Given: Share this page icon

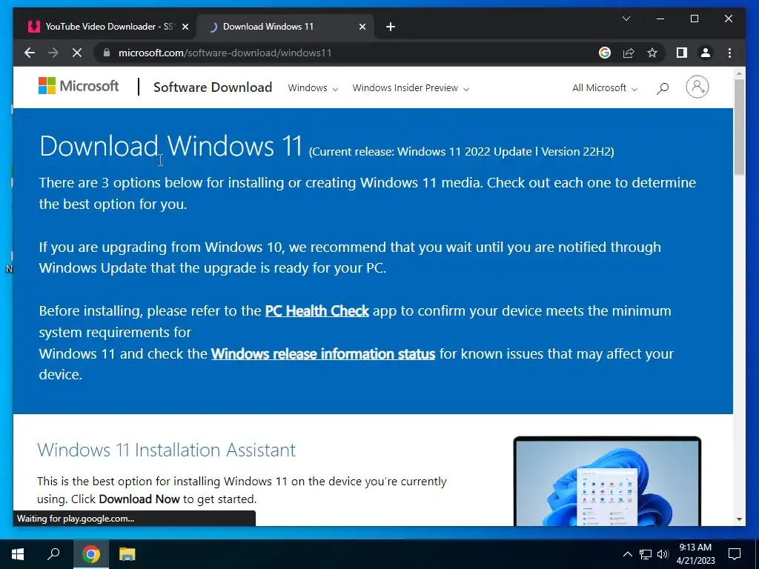Looking at the screenshot, I should coord(629,53).
